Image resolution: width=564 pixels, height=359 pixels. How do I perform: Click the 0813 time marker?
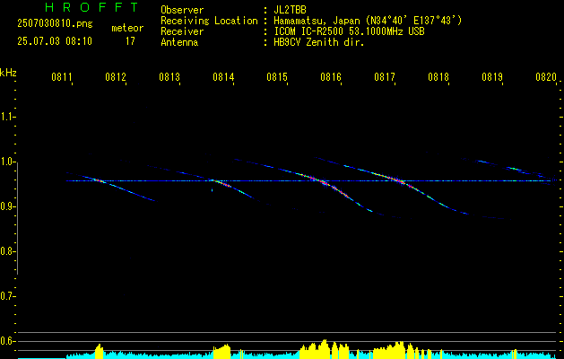(169, 77)
